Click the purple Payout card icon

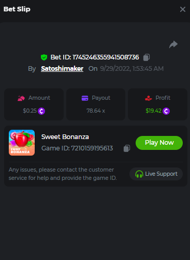tap(85, 98)
